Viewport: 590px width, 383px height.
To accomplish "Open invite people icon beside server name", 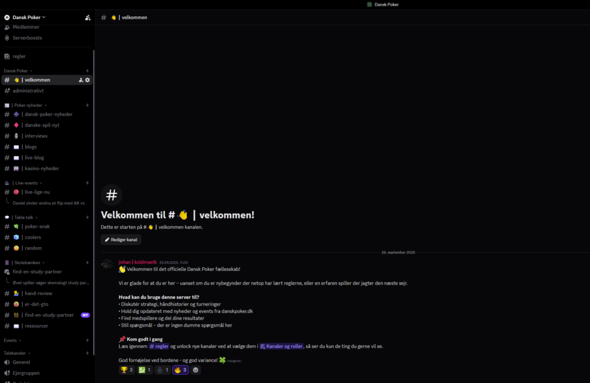I will coord(88,18).
